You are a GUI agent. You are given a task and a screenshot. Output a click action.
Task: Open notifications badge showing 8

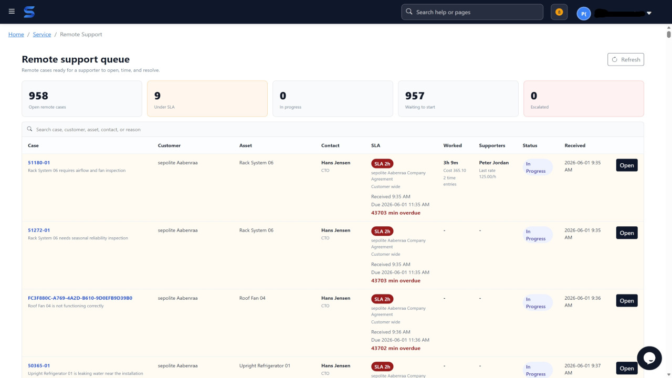pyautogui.click(x=559, y=12)
